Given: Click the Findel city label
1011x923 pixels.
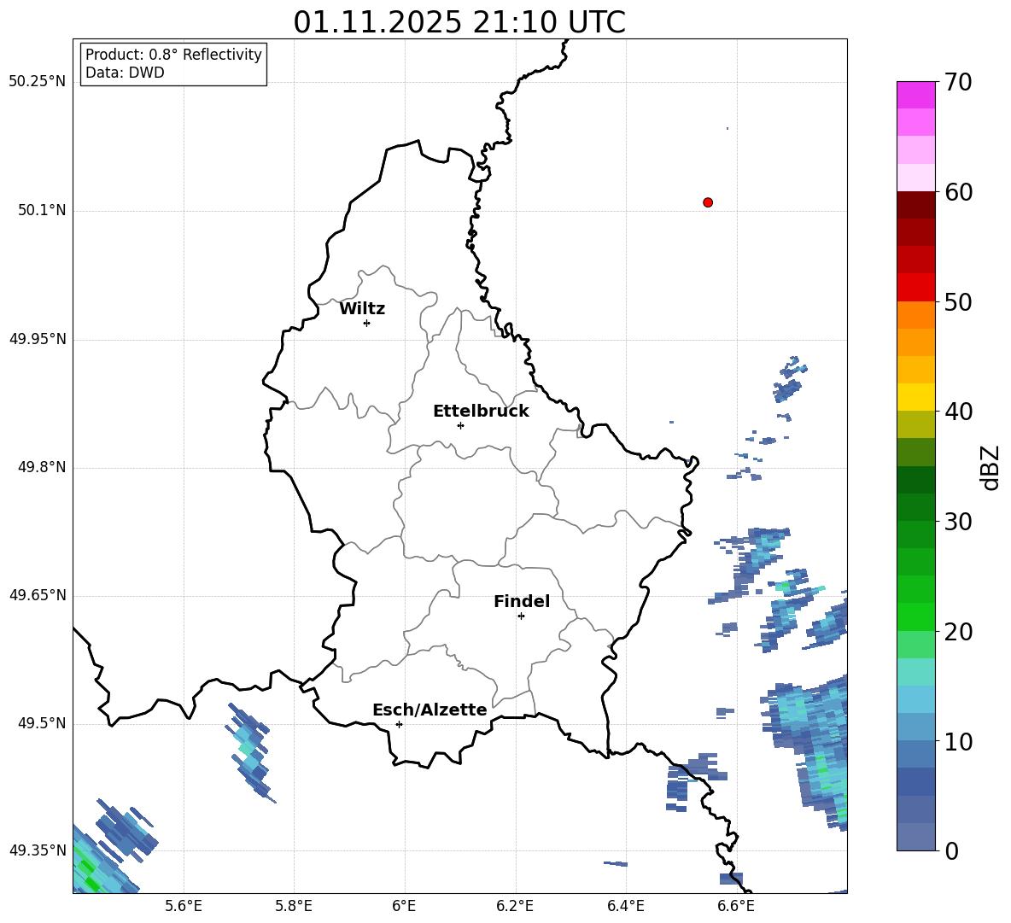Looking at the screenshot, I should coord(522,601).
